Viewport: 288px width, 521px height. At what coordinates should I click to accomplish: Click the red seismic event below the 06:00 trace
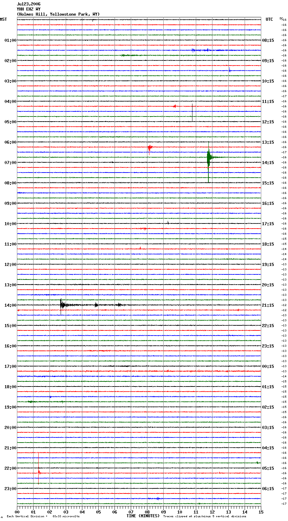(150, 148)
